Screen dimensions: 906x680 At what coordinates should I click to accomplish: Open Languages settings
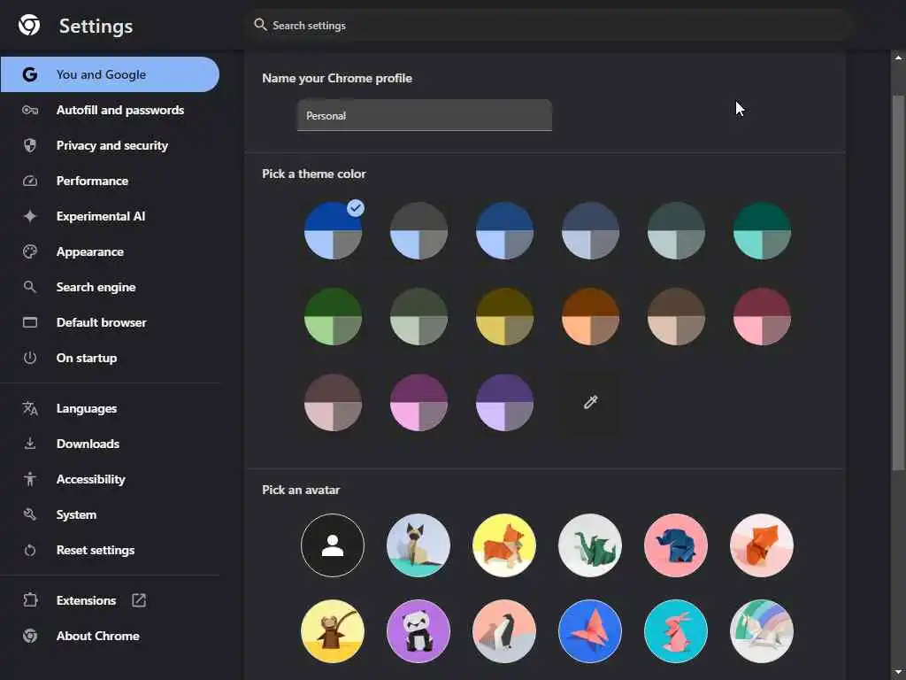110,408
